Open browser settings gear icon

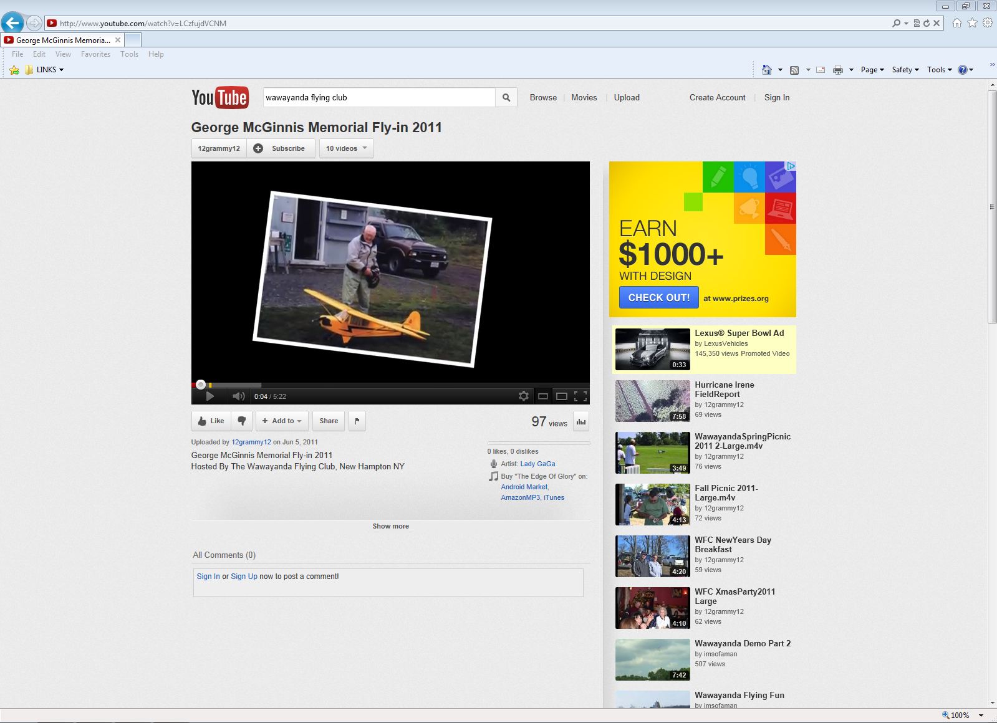click(988, 23)
